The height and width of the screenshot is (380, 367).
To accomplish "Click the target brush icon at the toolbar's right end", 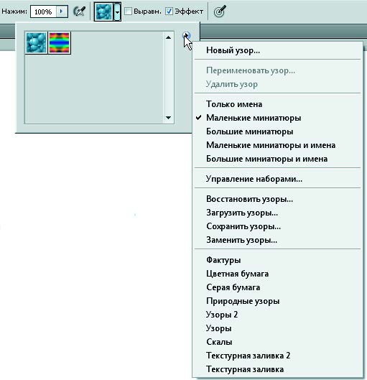I will point(220,11).
